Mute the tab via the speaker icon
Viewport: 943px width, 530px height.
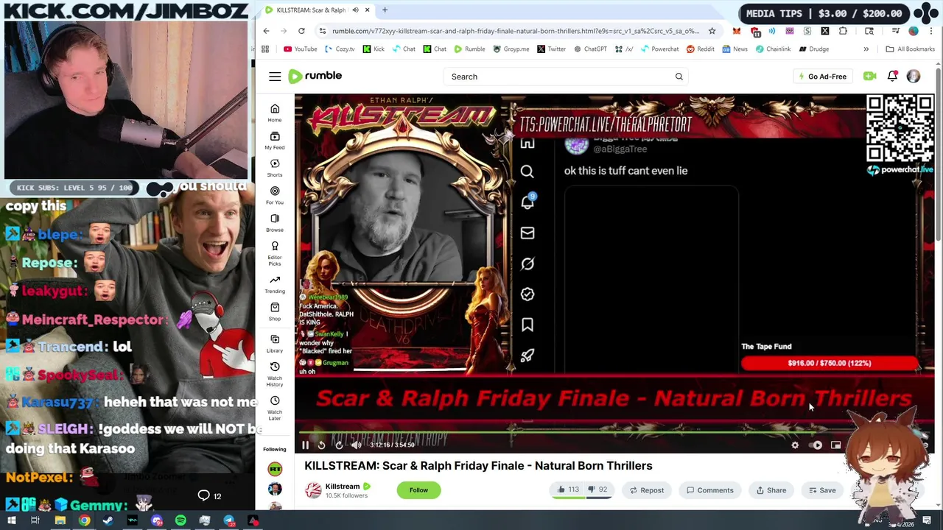pos(355,10)
